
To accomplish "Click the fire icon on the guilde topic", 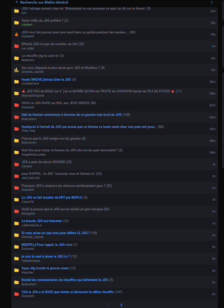I will point(16,34).
